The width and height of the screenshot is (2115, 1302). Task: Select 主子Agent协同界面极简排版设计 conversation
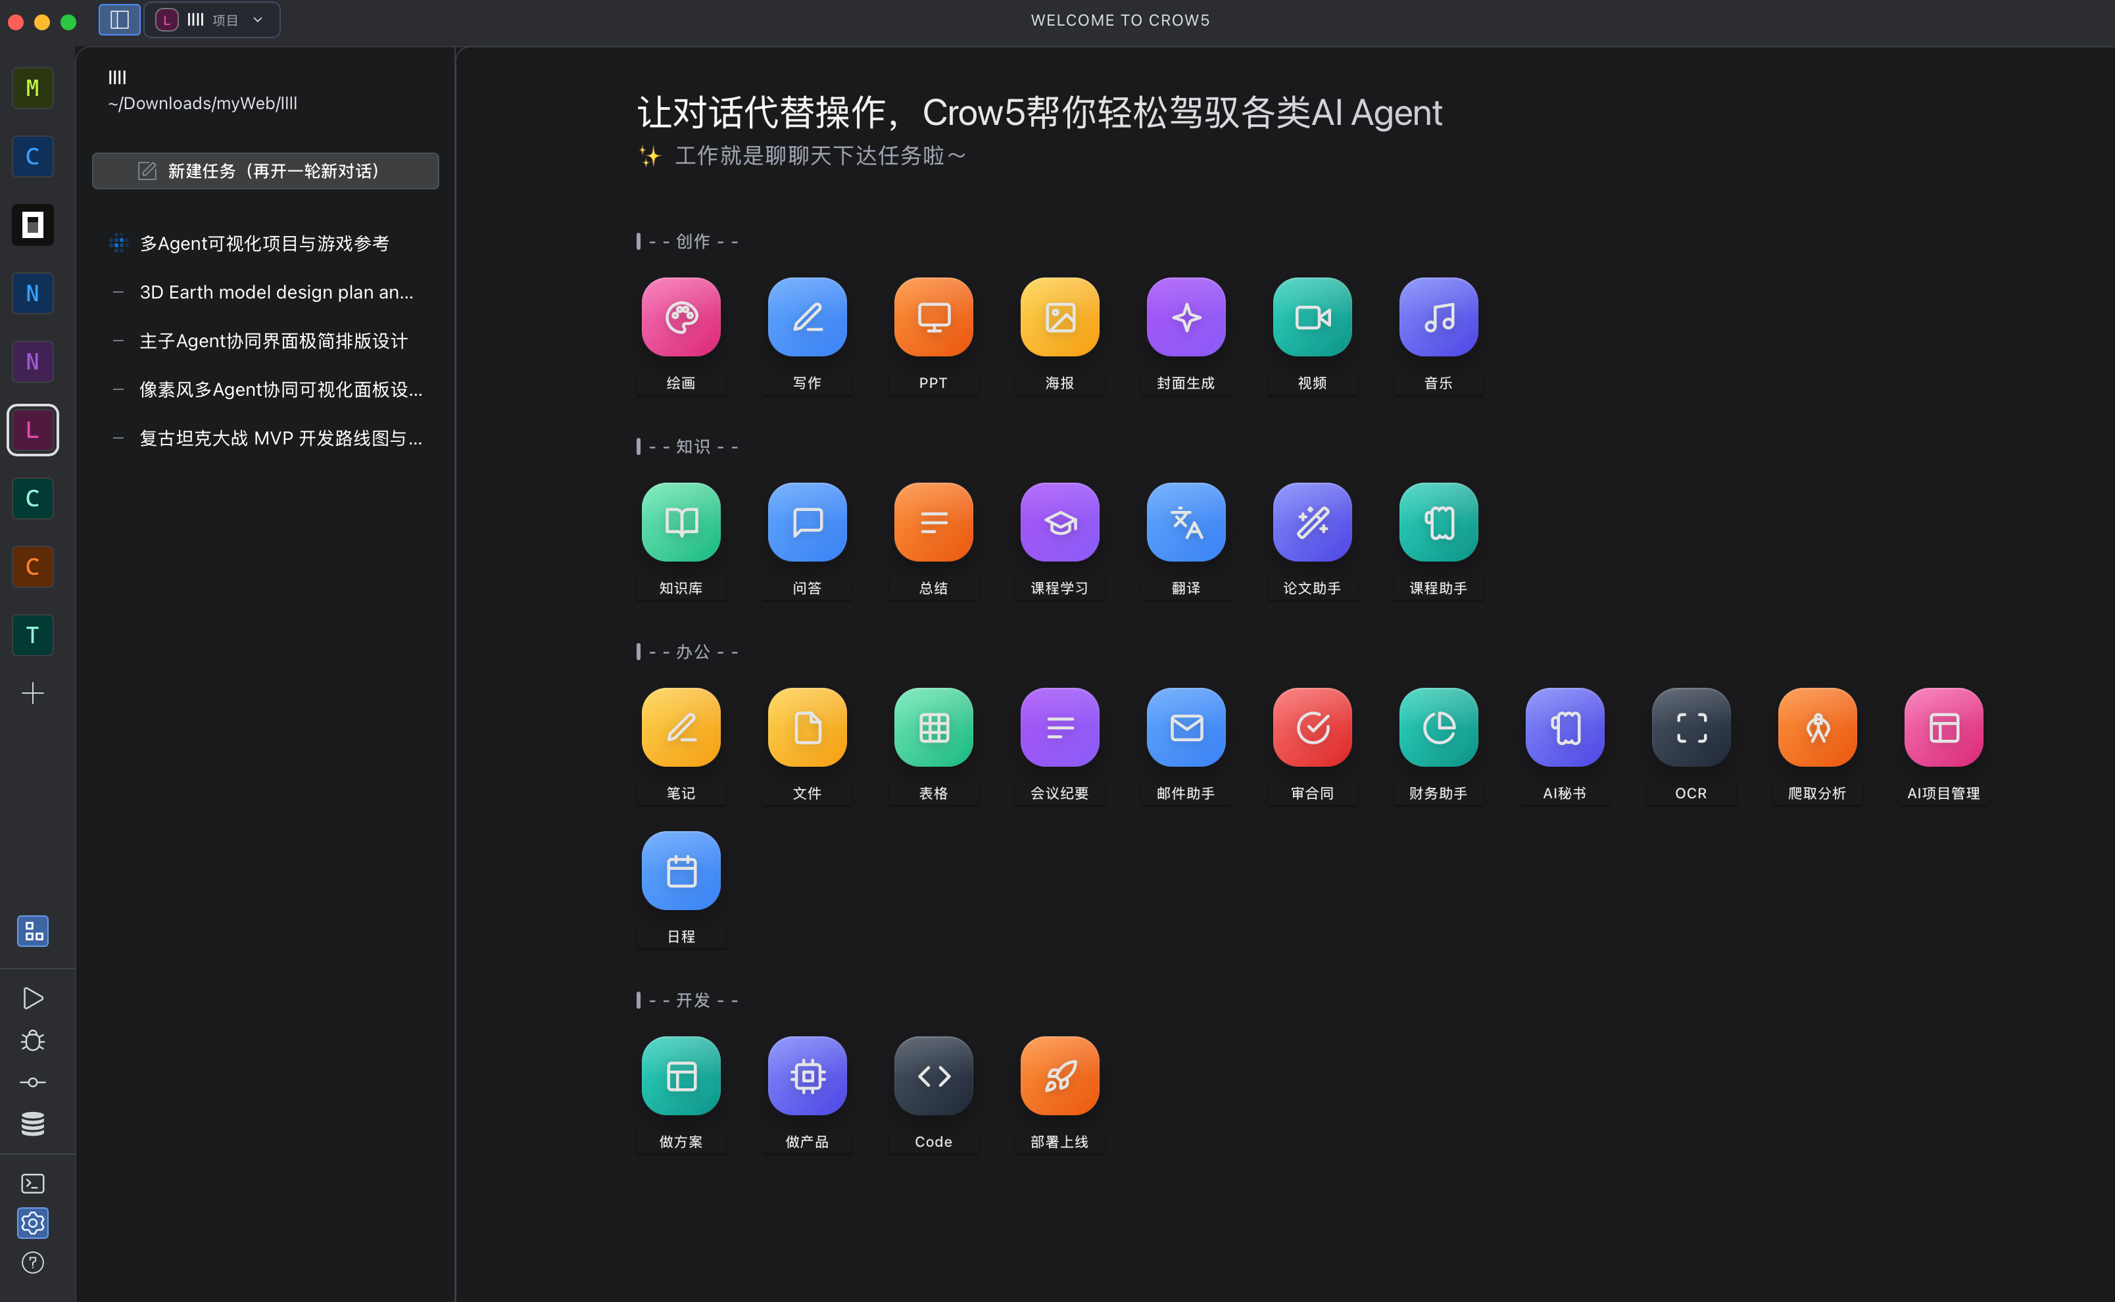[265, 341]
